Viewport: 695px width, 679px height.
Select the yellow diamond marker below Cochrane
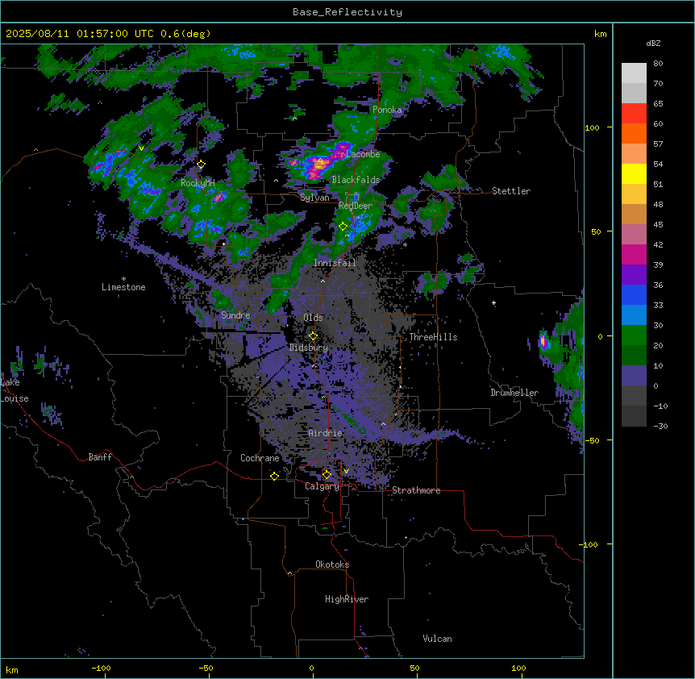coord(275,476)
